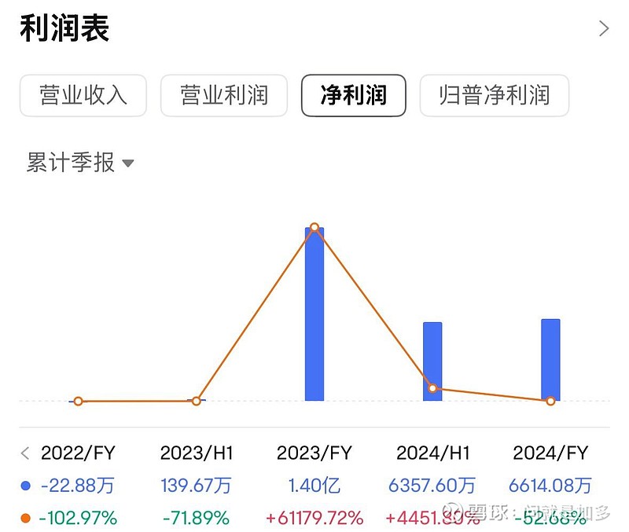Click the 2023/H1 line data point

coord(196,401)
